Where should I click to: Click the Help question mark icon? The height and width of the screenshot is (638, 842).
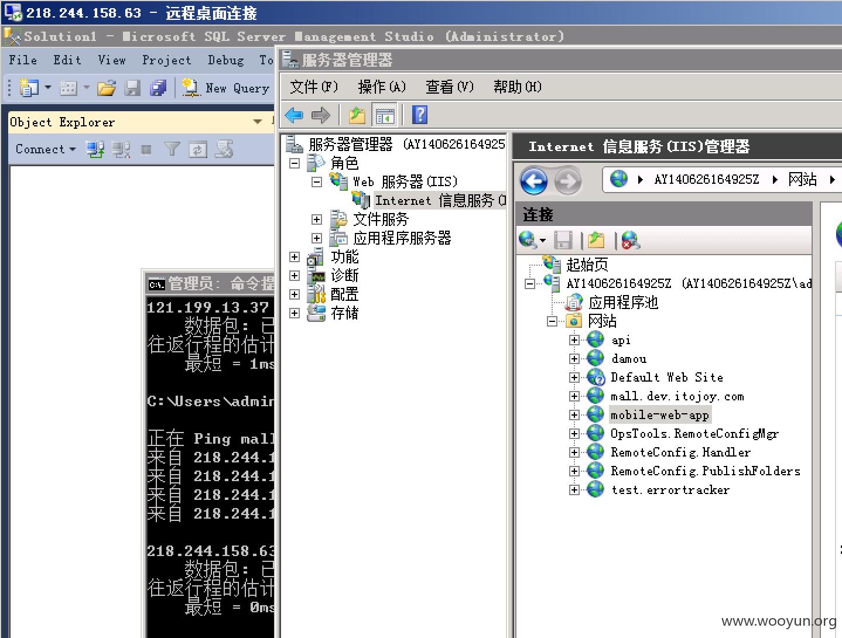coord(420,115)
